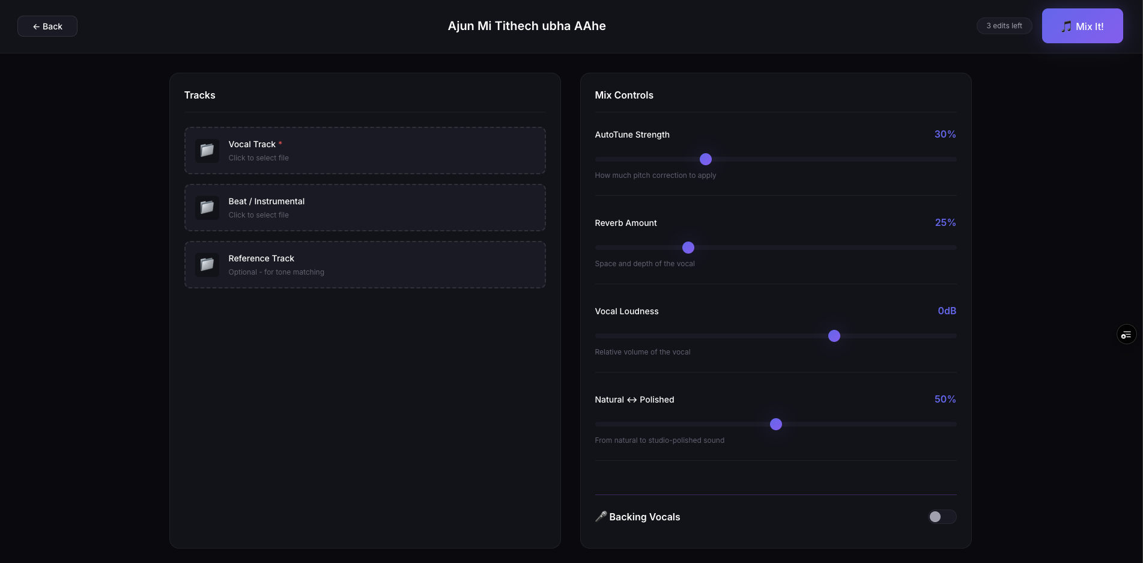Click the back arrow icon
1143x563 pixels.
pyautogui.click(x=36, y=26)
